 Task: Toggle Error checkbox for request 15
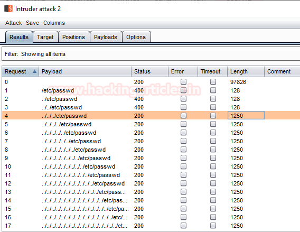pos(183,208)
